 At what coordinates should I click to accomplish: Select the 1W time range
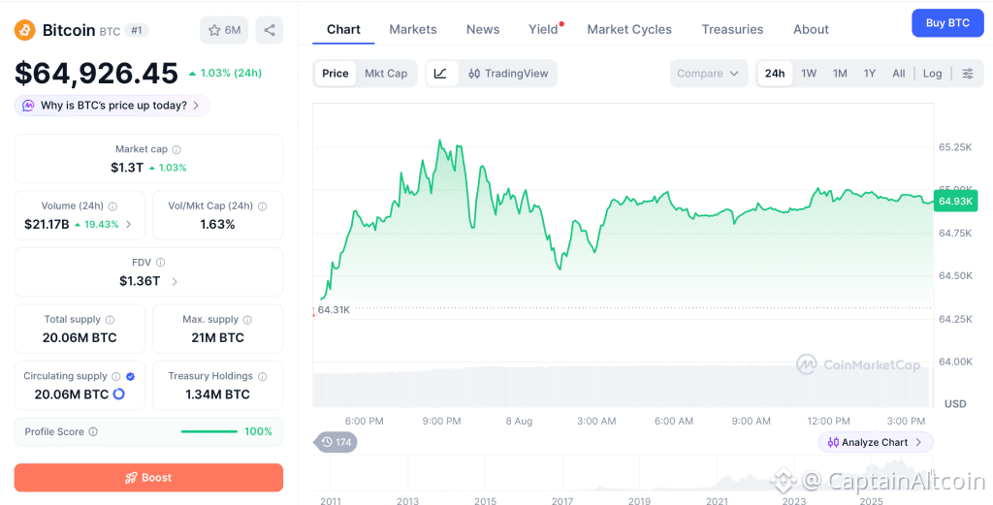[809, 74]
